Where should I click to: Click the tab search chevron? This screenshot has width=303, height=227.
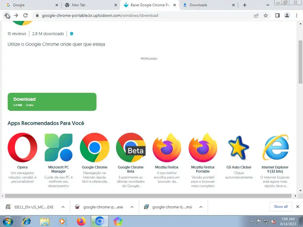[267, 5]
